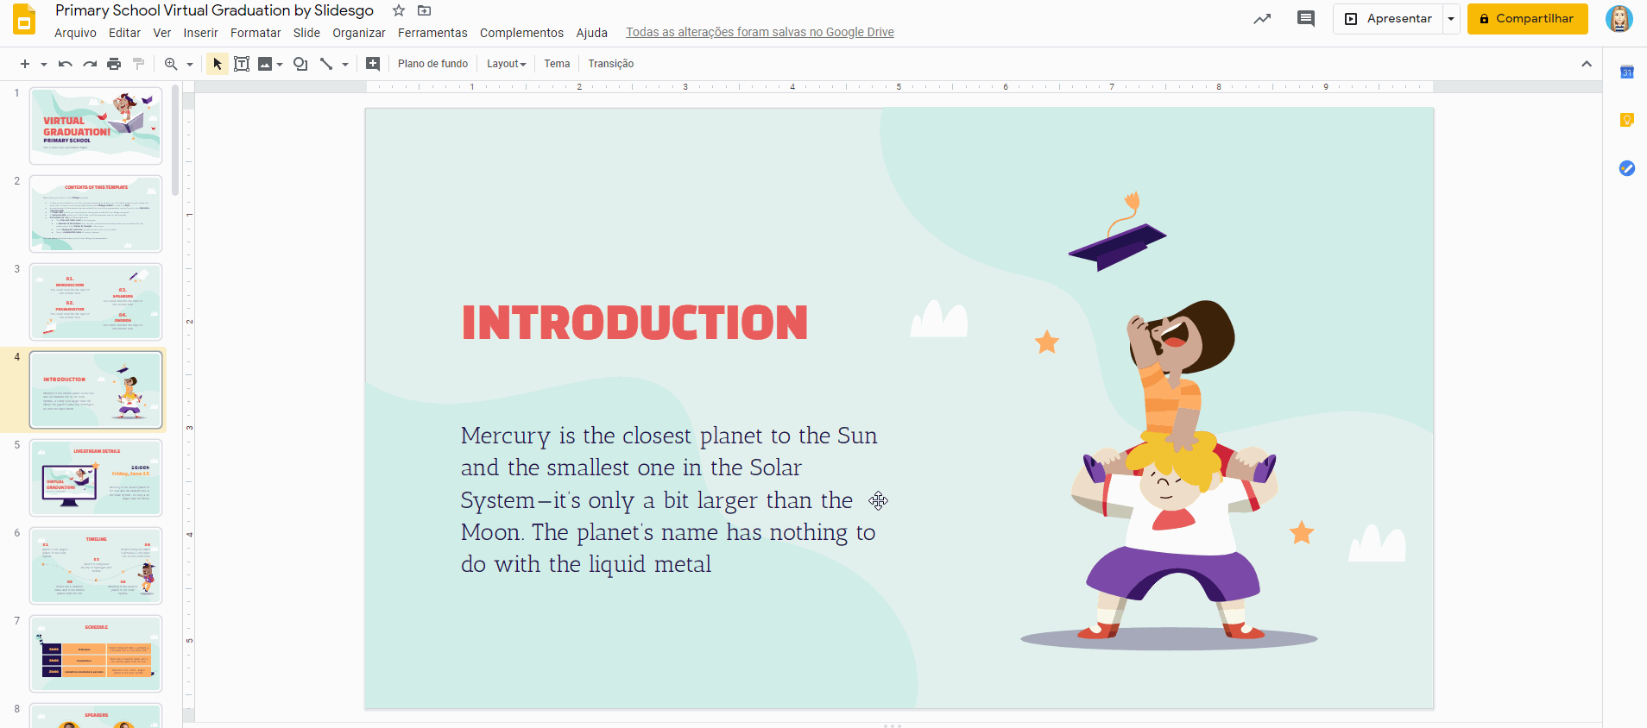Viewport: 1647px width, 728px height.
Task: Open the Google Slides home icon
Action: tap(24, 19)
